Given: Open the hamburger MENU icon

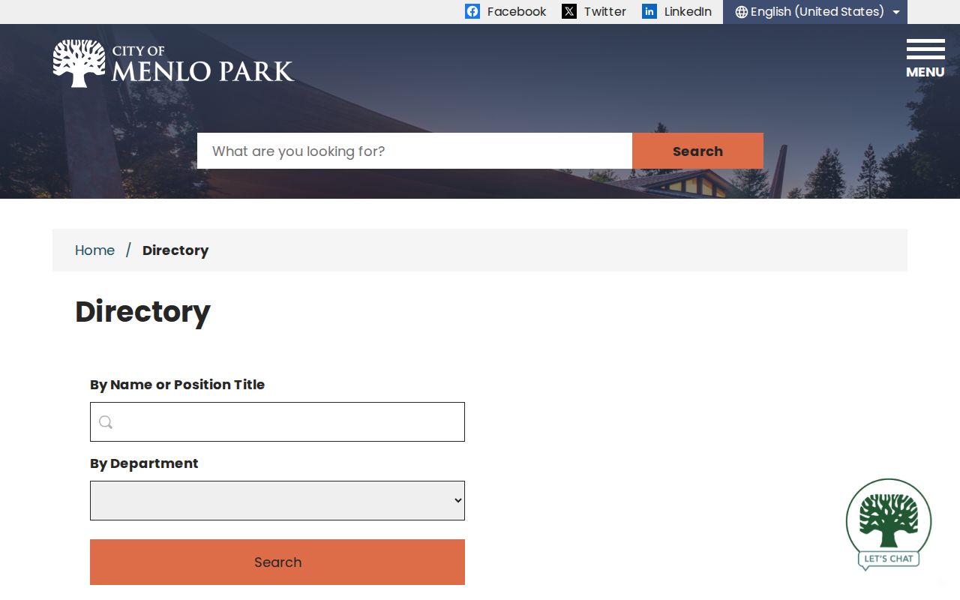Looking at the screenshot, I should 925,58.
